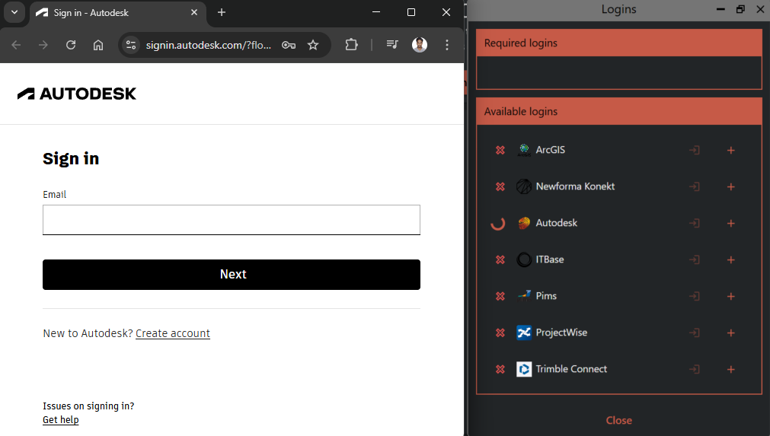This screenshot has width=770, height=436.
Task: Click the sign-in icon for ITBase
Action: pos(694,259)
